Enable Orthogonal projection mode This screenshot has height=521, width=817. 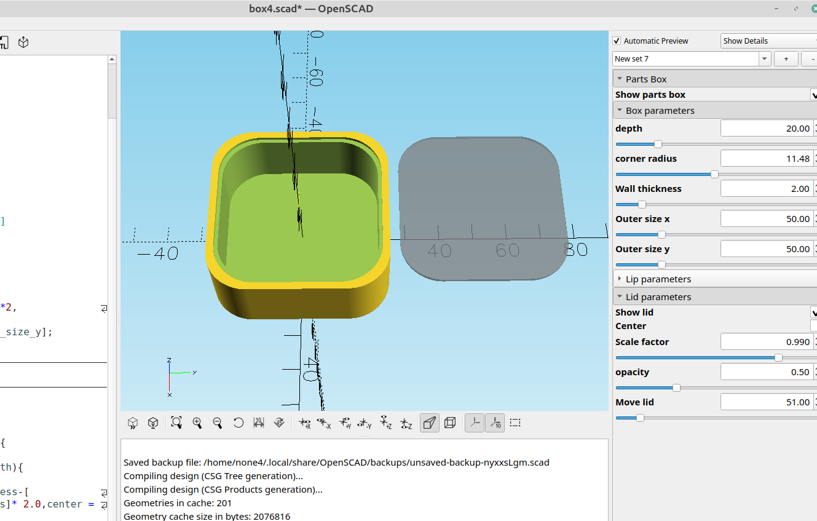point(450,423)
